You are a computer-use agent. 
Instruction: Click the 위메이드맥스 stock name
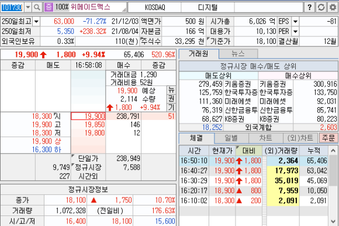tap(91, 7)
